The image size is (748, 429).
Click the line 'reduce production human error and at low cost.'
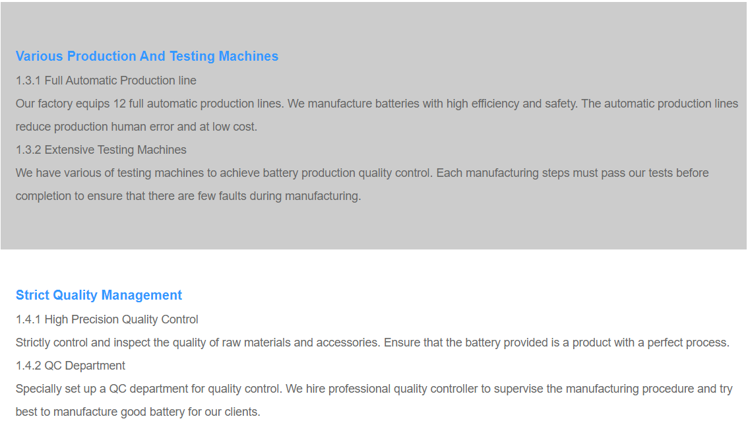point(137,127)
